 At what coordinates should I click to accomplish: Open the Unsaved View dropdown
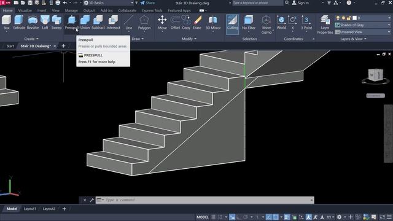[363, 32]
